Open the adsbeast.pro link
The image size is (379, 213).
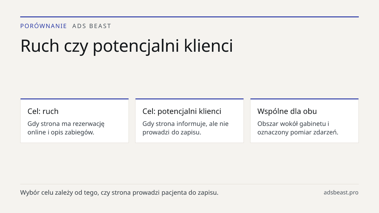(x=341, y=192)
